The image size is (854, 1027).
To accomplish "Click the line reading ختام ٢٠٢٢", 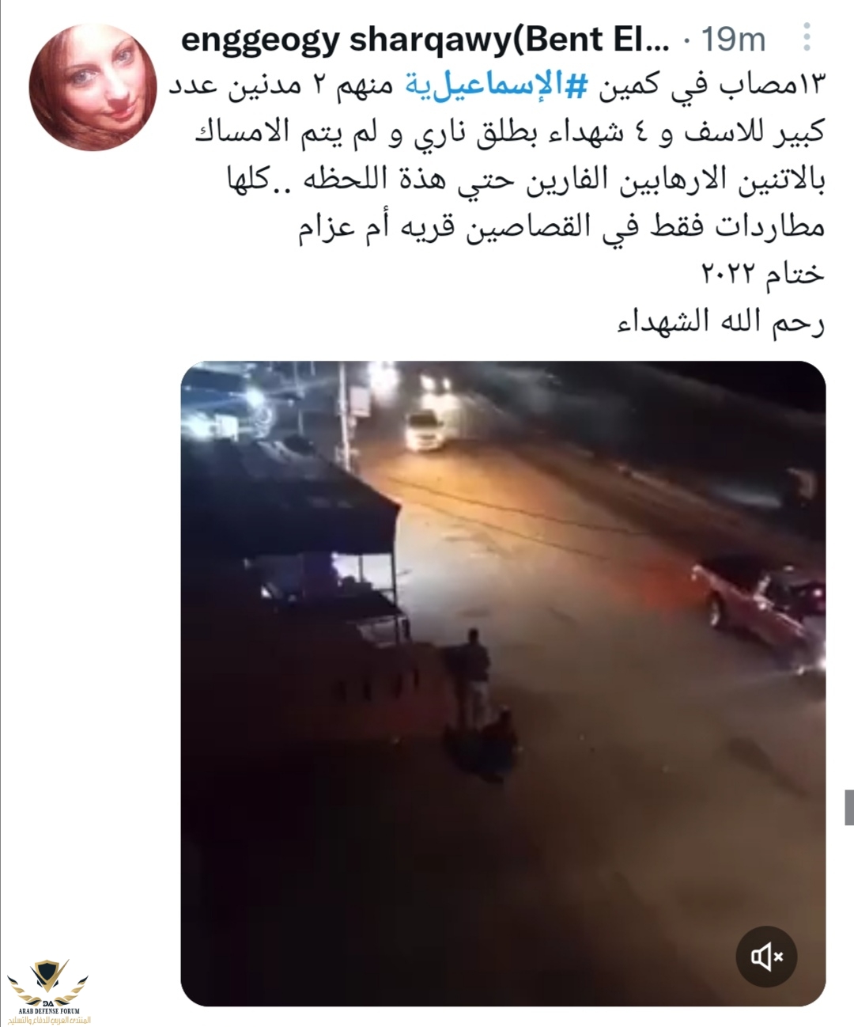I will click(764, 274).
